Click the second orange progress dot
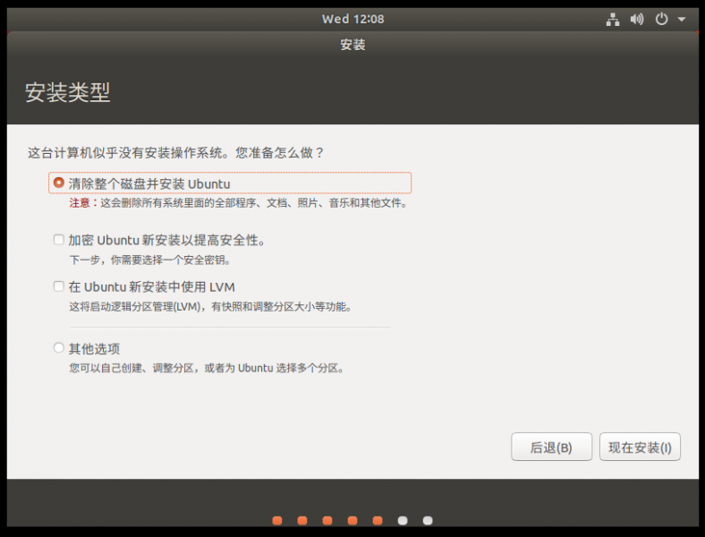 click(302, 520)
